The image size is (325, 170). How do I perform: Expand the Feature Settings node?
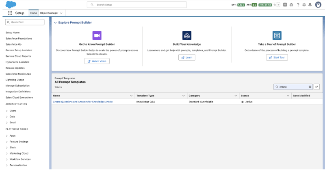click(7, 142)
